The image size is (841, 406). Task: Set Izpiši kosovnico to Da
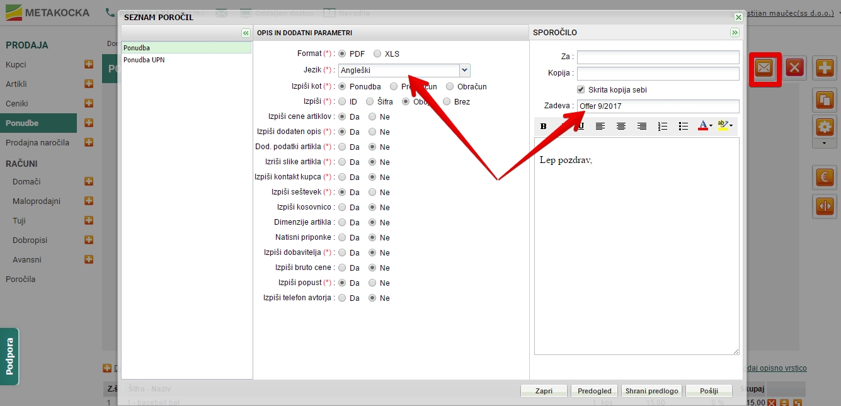coord(342,207)
